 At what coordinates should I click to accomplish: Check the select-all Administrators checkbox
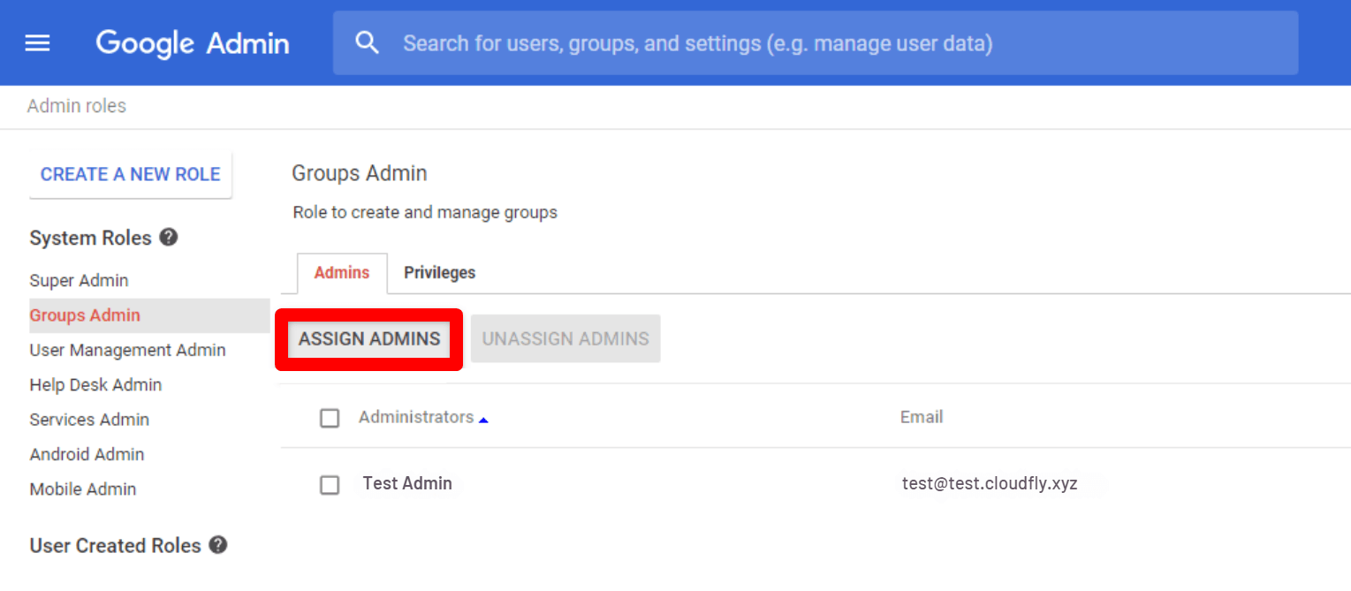tap(330, 418)
